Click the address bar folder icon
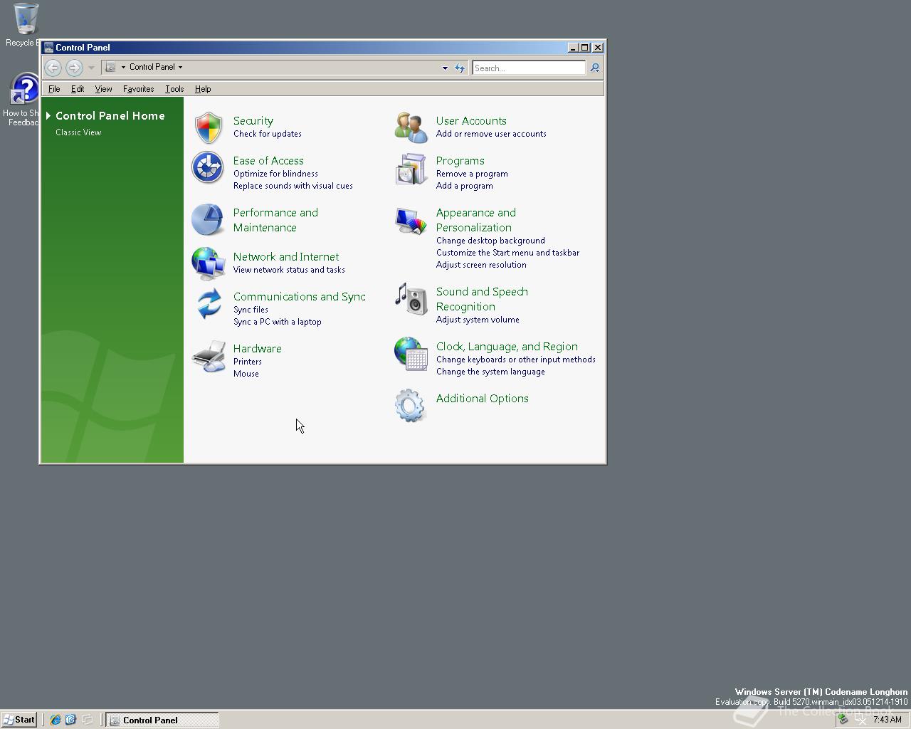911x729 pixels. point(110,67)
